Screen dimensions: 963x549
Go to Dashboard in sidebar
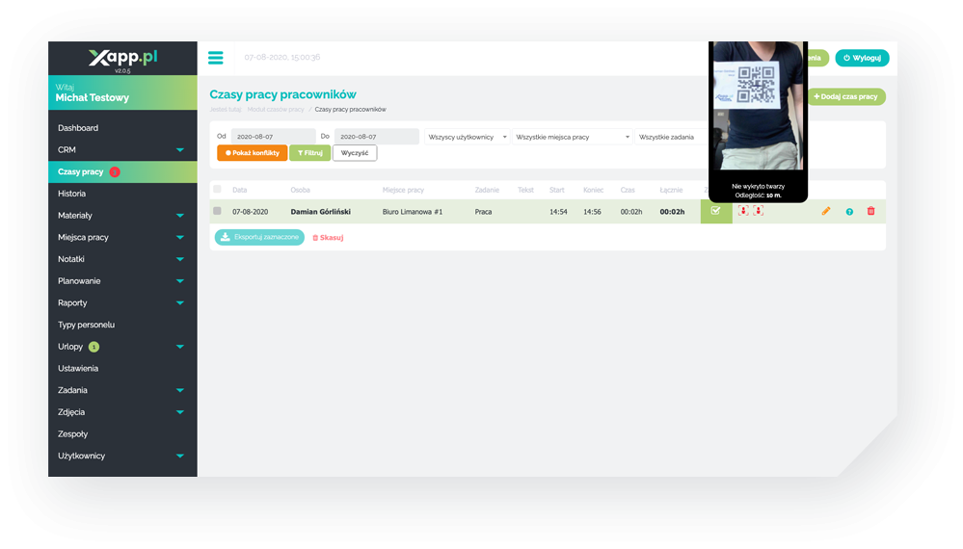click(78, 128)
